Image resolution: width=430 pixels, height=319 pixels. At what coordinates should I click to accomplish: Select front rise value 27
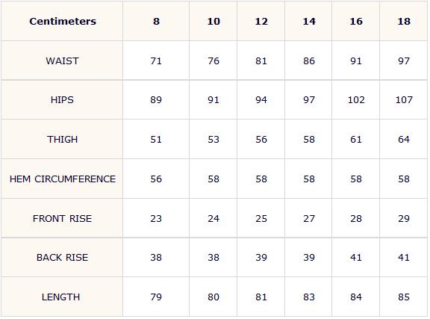pyautogui.click(x=309, y=219)
